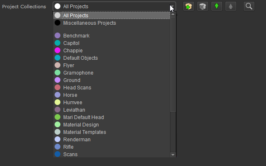Select All Projects in the dropdown list
This screenshot has width=266, height=166.
point(76,16)
